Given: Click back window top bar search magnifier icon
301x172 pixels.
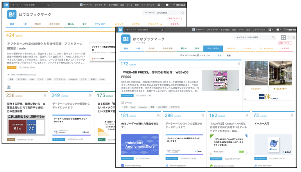Looking at the screenshot, I should point(48,5).
